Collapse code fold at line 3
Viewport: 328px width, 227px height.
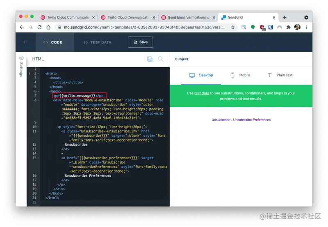click(38, 78)
